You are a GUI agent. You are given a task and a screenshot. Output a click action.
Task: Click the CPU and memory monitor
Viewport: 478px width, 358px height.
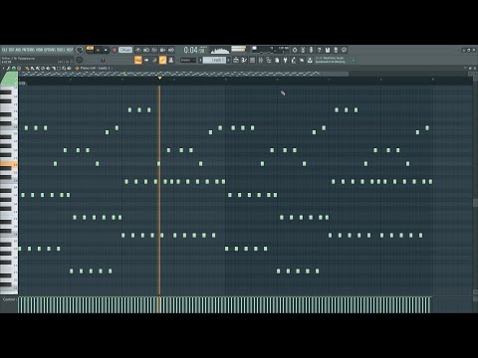tap(270, 50)
